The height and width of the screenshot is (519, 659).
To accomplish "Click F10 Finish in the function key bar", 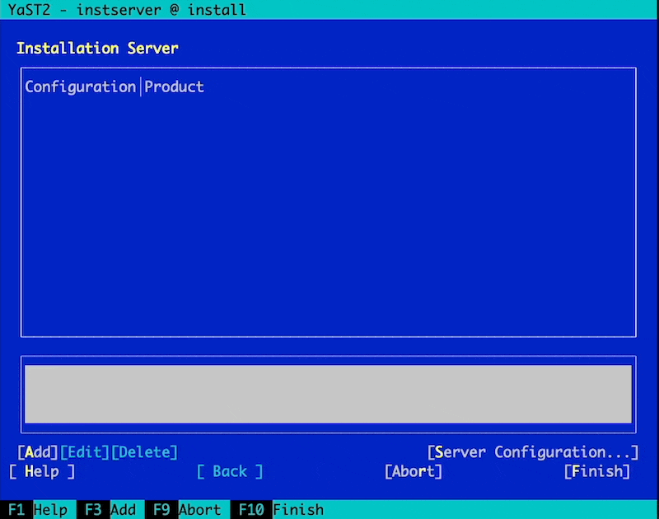I will tap(278, 510).
